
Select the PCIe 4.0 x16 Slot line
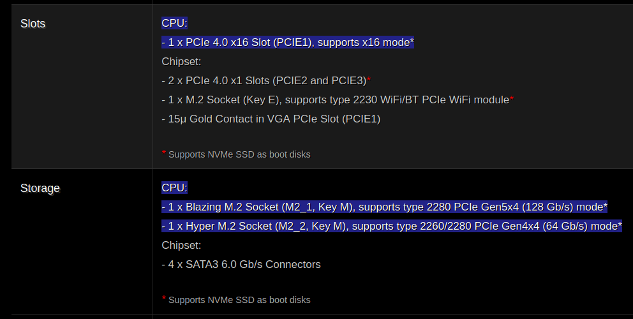tap(287, 43)
